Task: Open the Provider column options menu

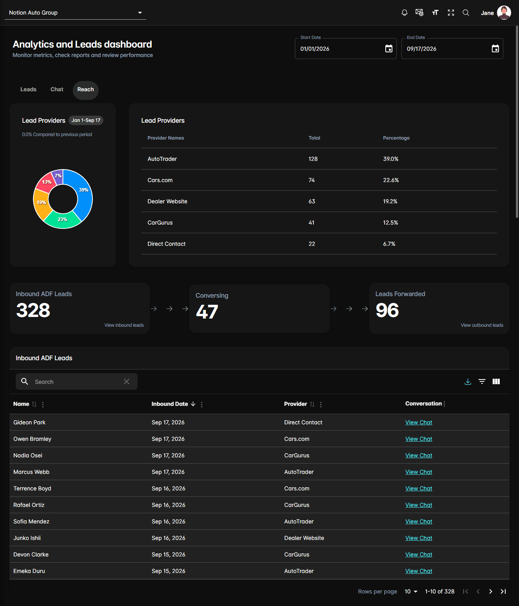Action: pyautogui.click(x=321, y=404)
